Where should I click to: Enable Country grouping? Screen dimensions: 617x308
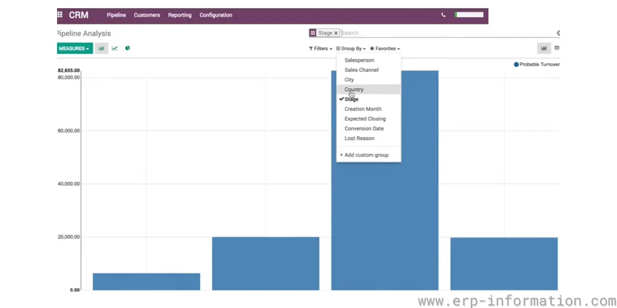click(354, 89)
